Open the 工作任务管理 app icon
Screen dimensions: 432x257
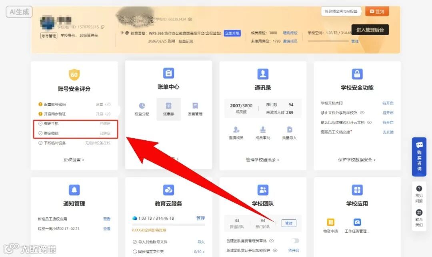[x=357, y=222]
